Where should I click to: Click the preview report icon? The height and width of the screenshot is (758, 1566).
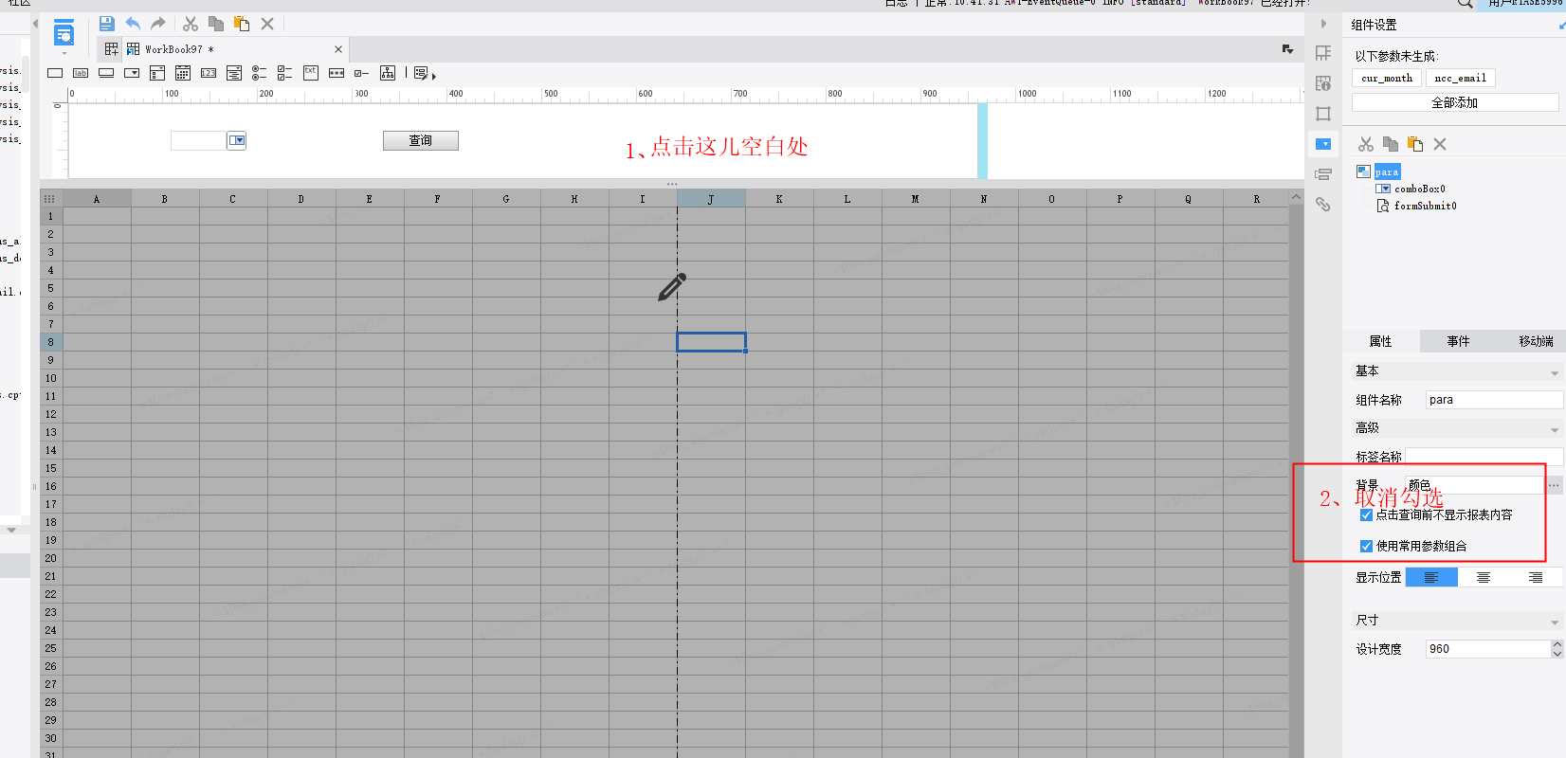tap(64, 34)
